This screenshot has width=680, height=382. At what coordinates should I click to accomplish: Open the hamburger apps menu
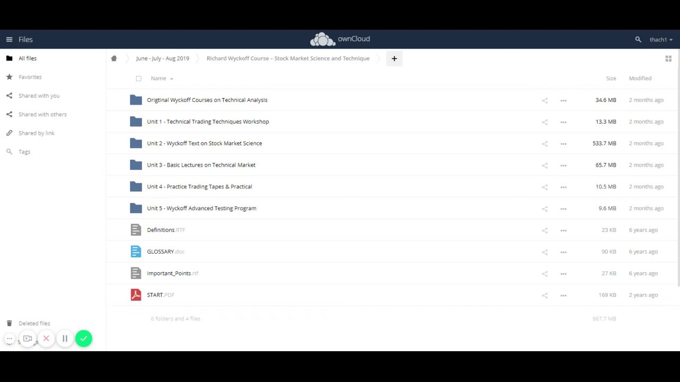coord(9,39)
